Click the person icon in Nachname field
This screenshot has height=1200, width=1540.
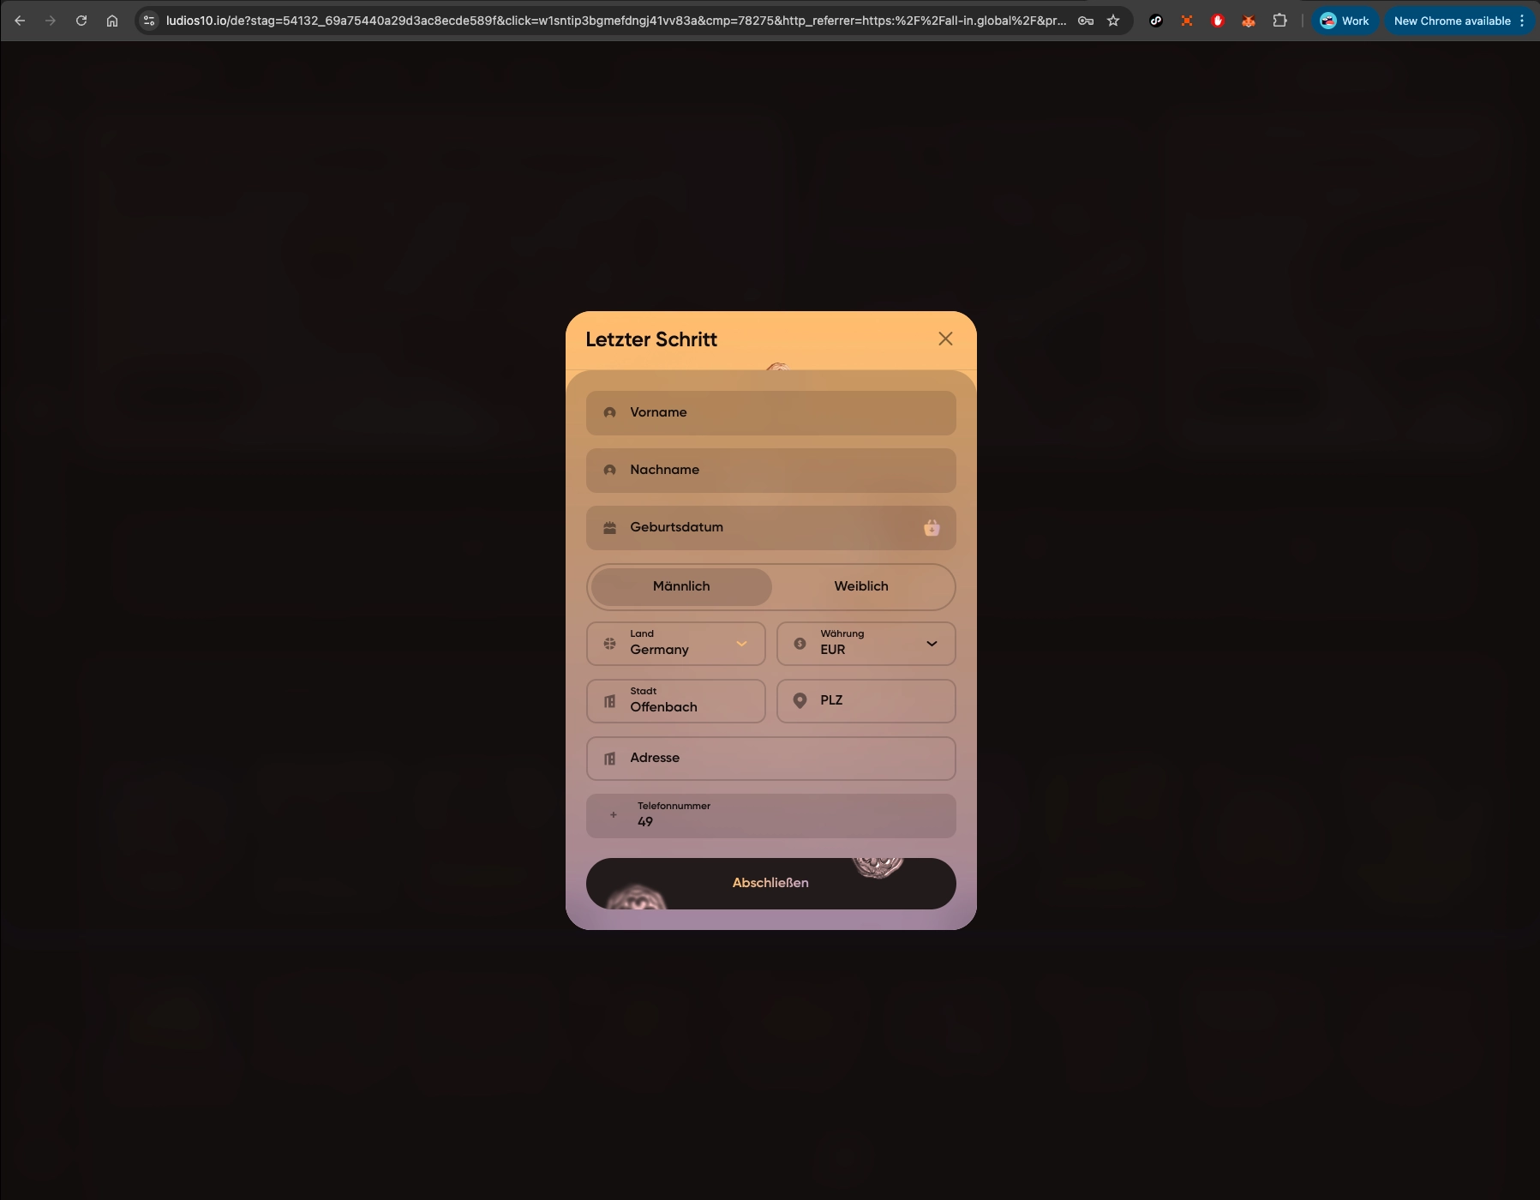click(x=609, y=470)
